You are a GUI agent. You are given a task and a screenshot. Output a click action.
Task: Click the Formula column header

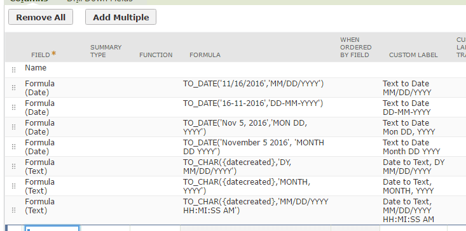[x=205, y=55]
